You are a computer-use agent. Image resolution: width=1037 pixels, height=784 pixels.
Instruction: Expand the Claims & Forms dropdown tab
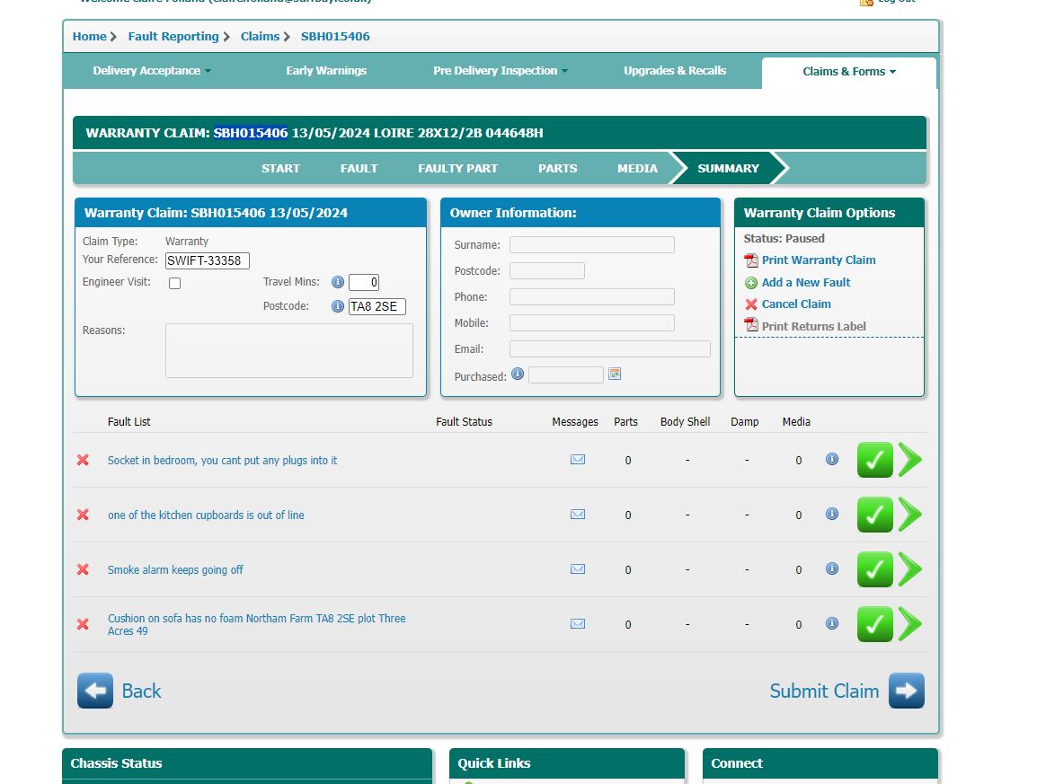click(848, 72)
